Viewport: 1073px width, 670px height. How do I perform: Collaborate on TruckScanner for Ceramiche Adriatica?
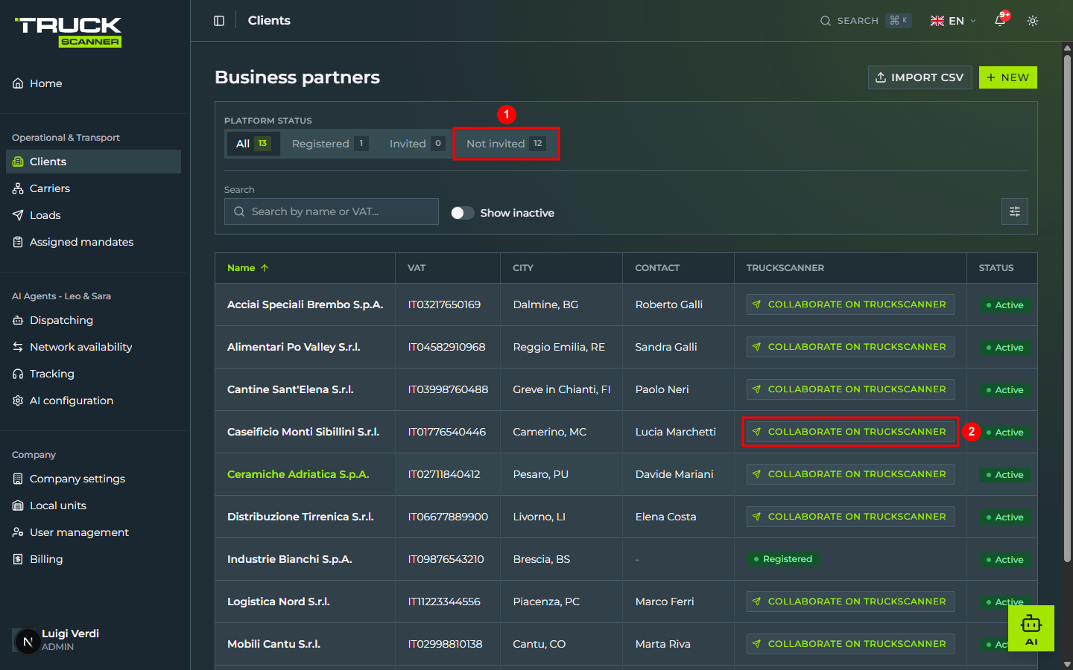[850, 474]
